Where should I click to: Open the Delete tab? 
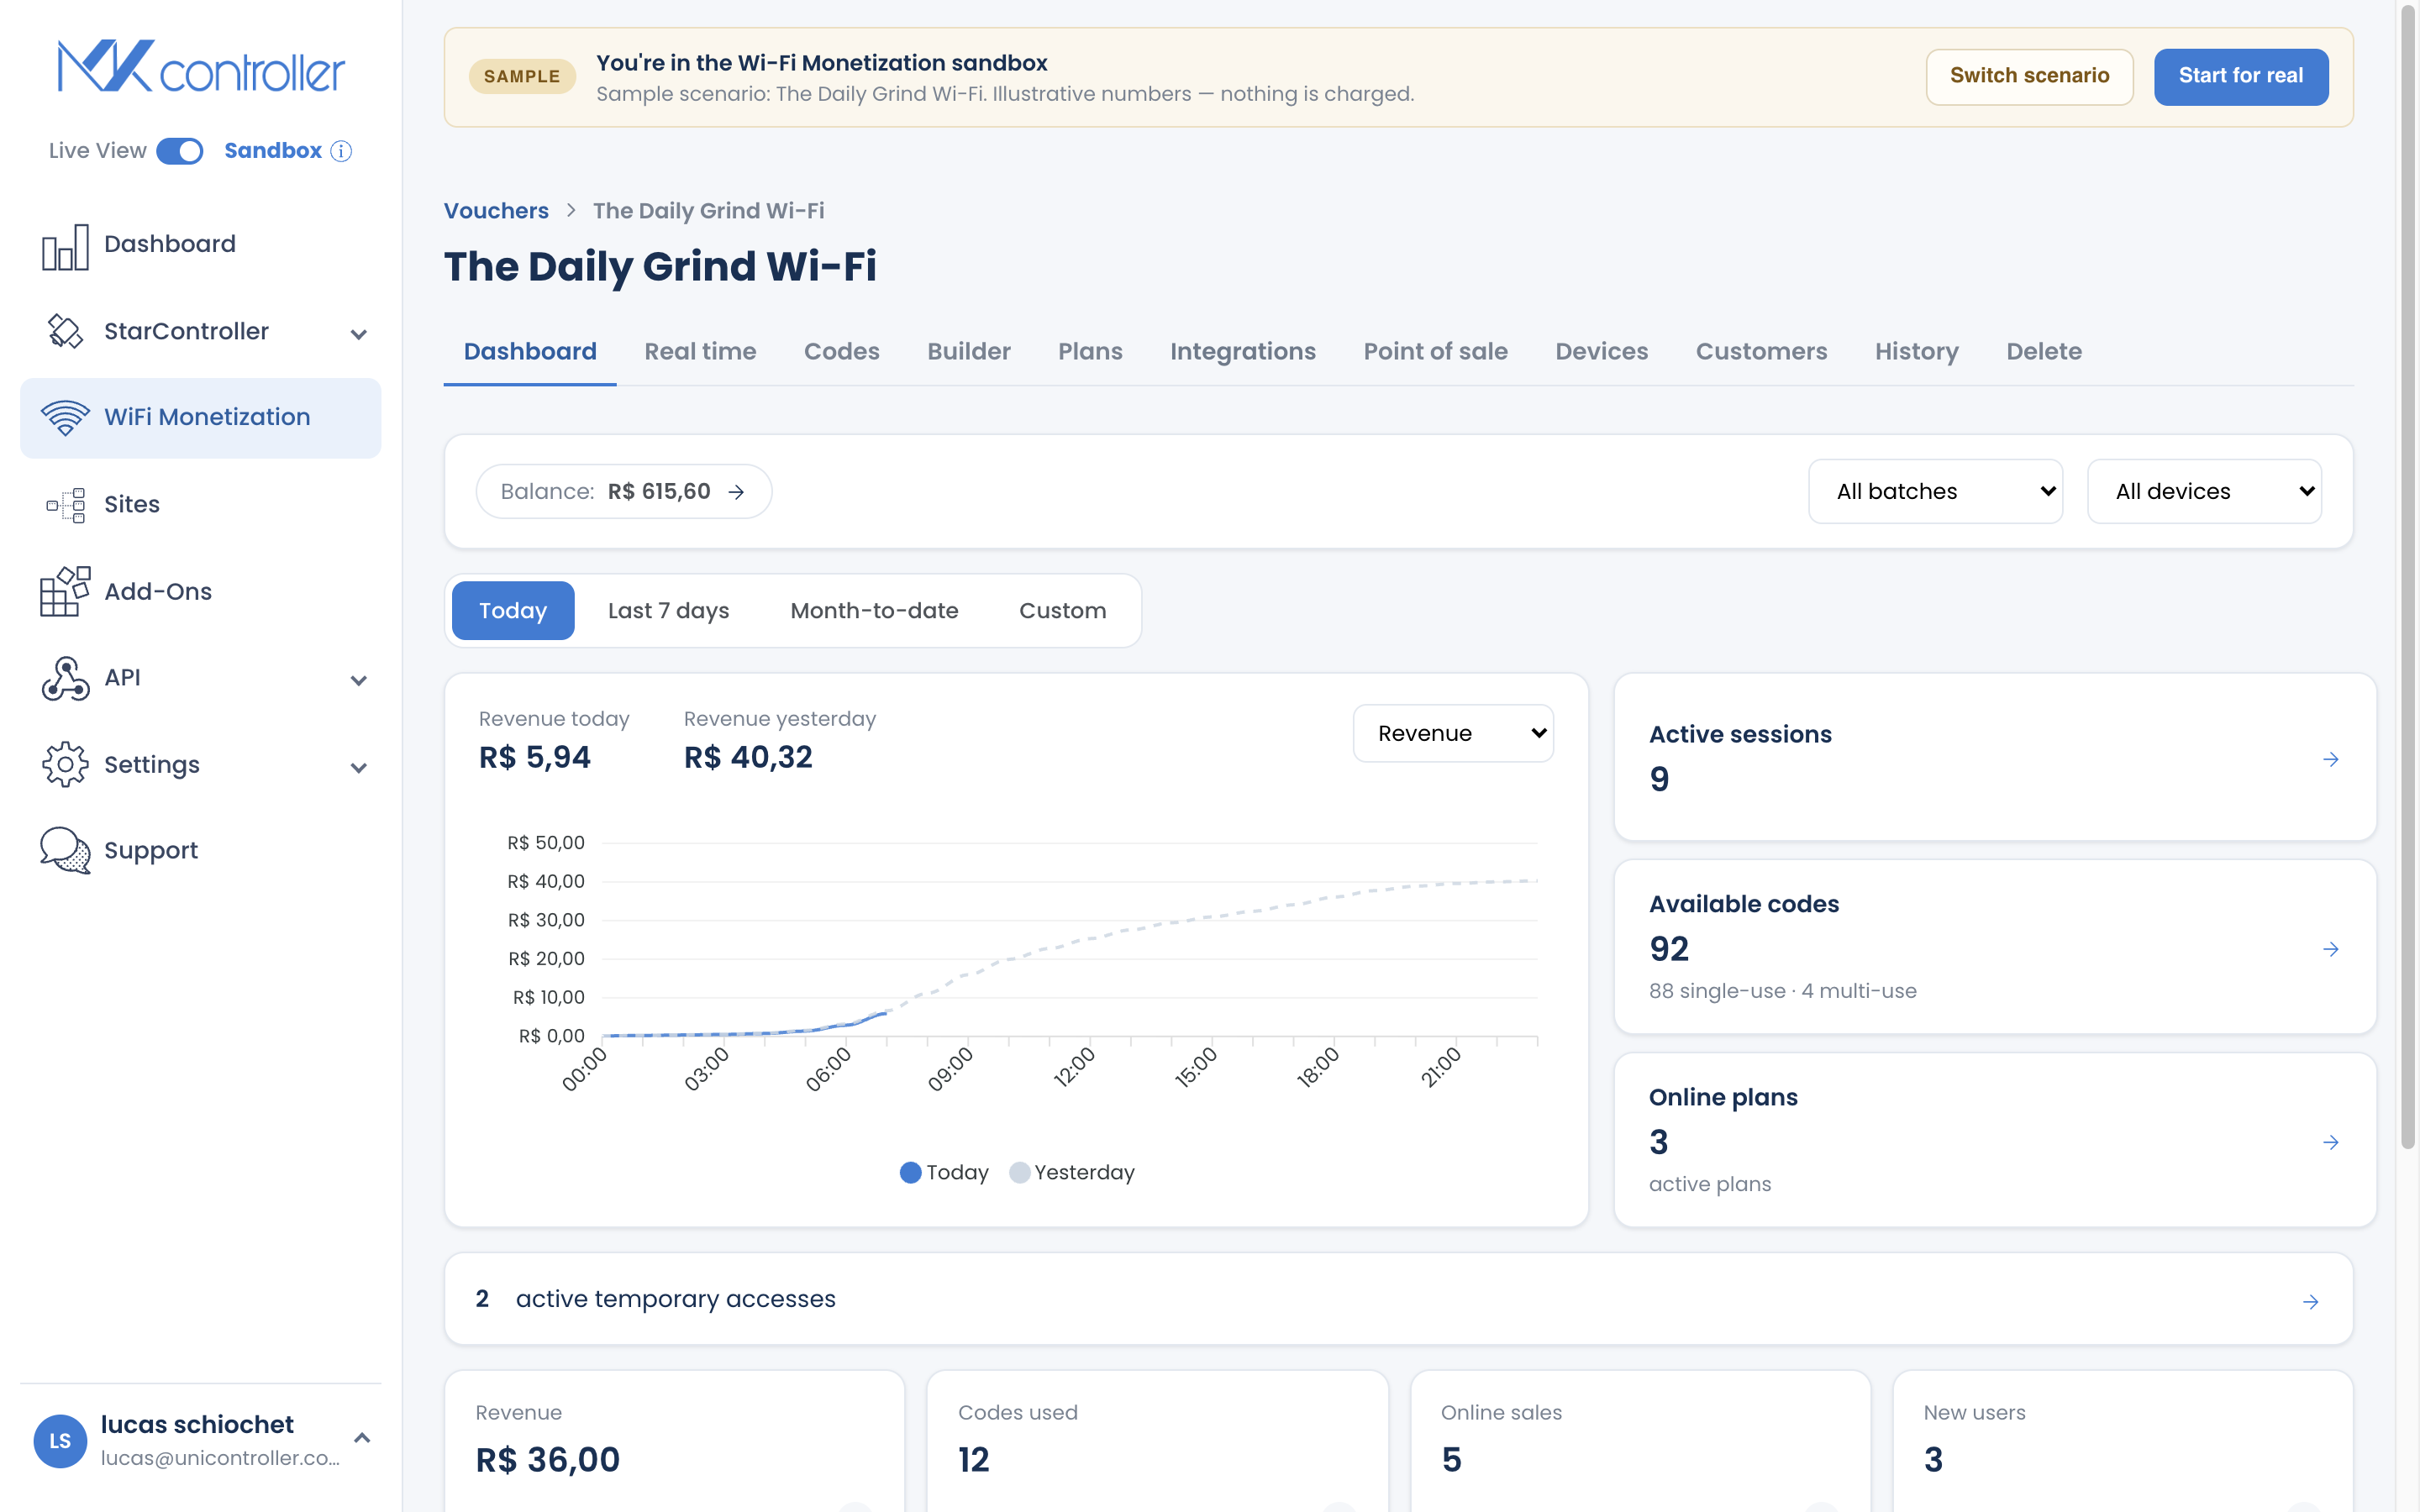2043,352
